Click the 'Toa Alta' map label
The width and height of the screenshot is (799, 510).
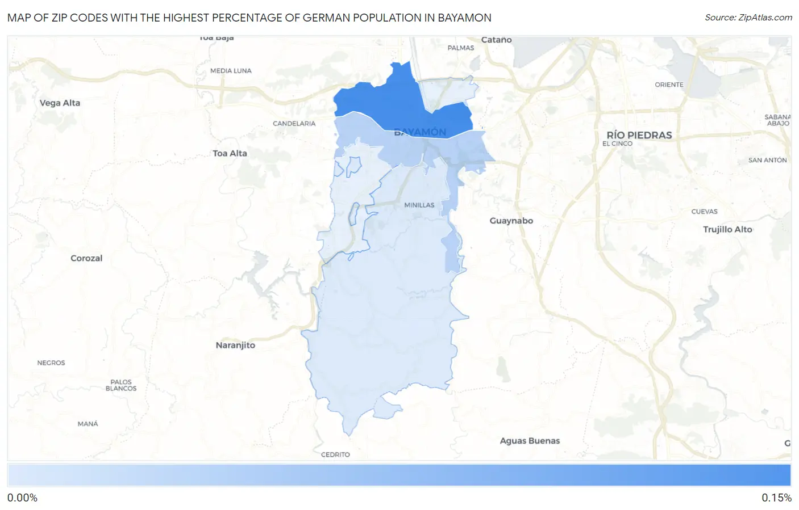point(230,153)
